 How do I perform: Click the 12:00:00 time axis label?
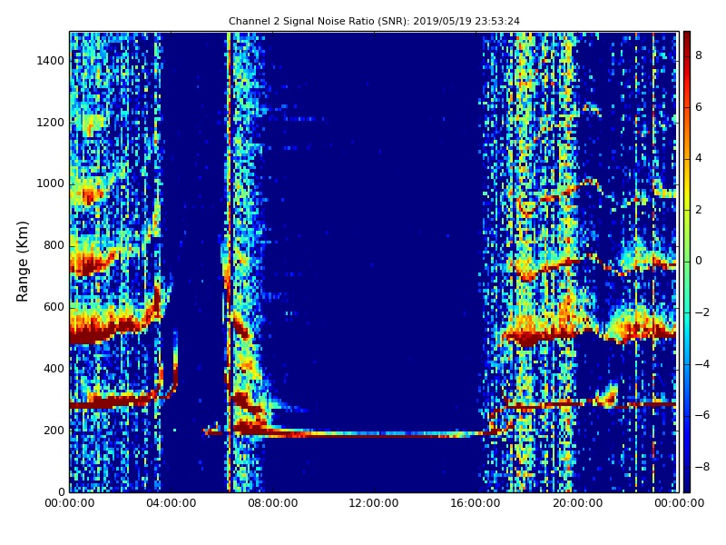(374, 503)
